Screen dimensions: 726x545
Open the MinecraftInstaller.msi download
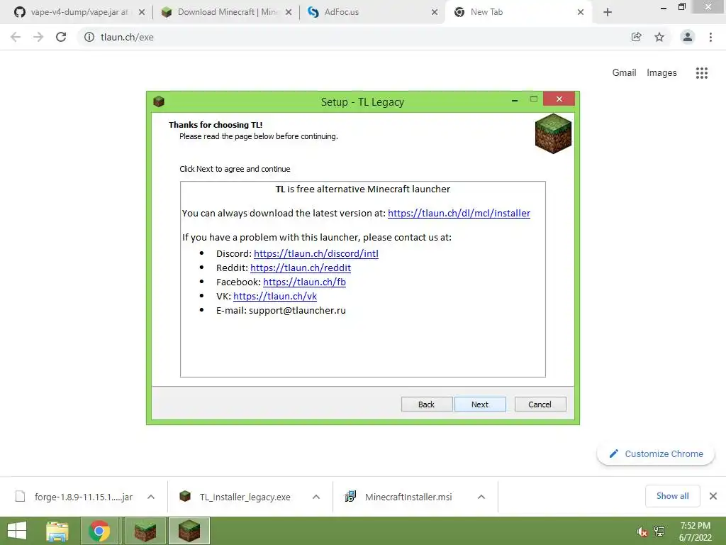click(398, 497)
